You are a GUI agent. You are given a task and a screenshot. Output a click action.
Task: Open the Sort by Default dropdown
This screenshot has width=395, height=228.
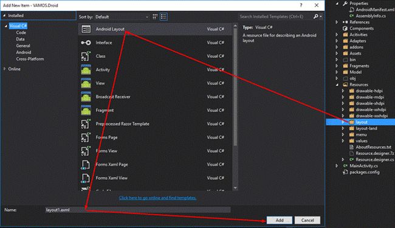point(122,17)
